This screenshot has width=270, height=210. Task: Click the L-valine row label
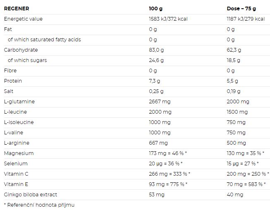click(x=14, y=133)
